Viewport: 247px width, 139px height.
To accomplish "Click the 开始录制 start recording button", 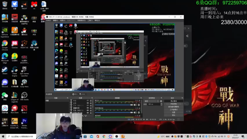I will pos(174,104).
